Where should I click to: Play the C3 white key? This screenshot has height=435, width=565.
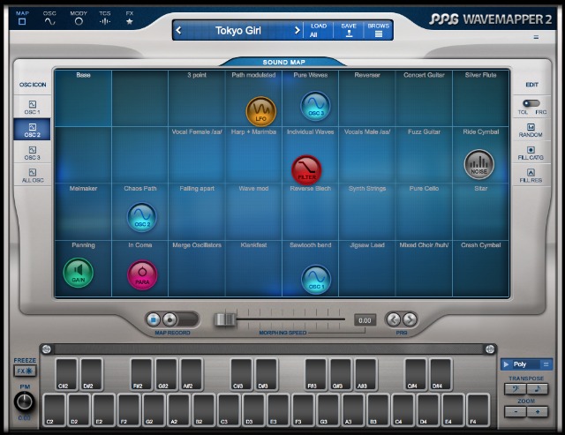coord(230,409)
